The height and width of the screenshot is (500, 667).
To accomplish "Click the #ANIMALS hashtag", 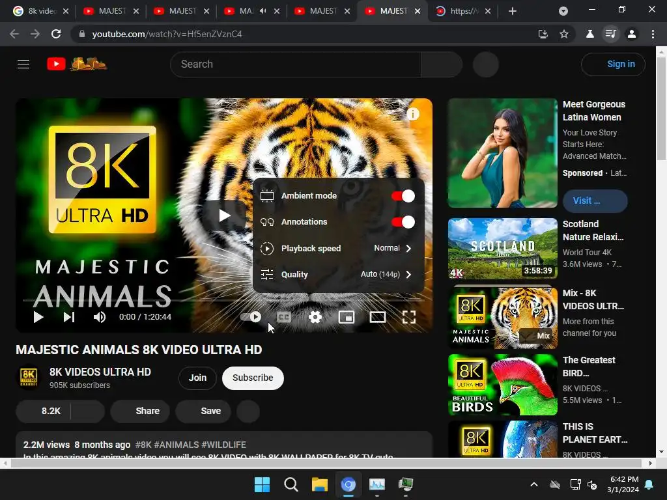I will [x=177, y=445].
